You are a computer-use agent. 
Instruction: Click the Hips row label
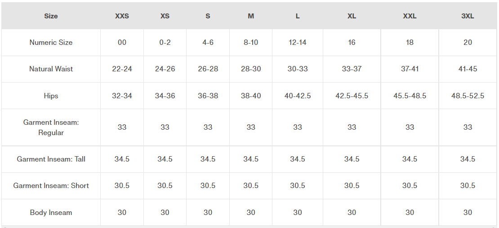51,96
